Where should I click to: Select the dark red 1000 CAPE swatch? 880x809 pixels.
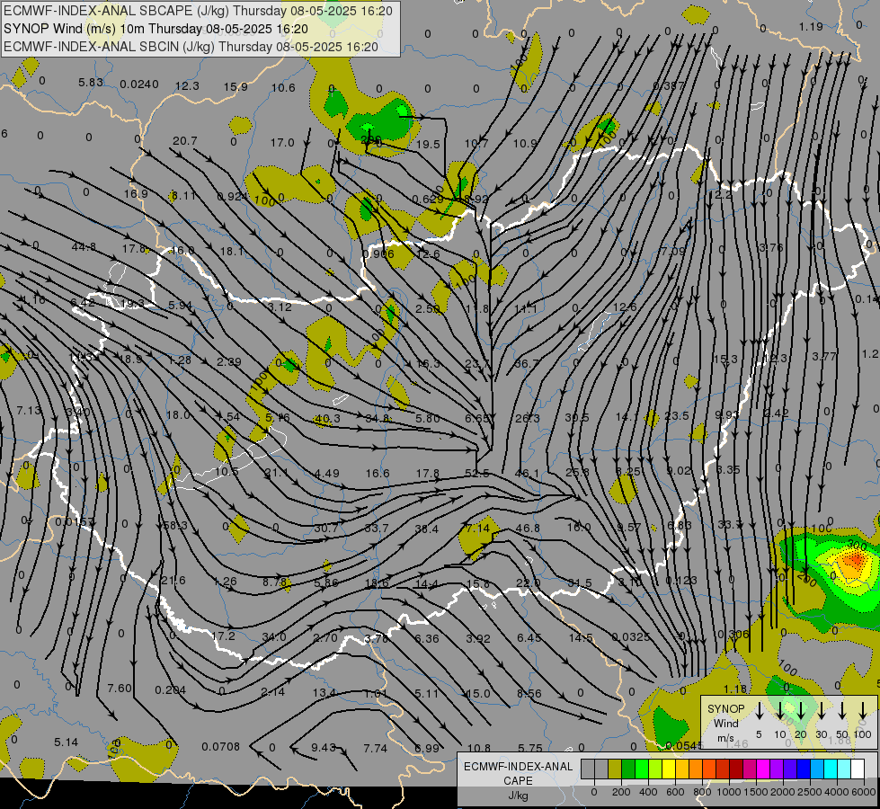(736, 769)
